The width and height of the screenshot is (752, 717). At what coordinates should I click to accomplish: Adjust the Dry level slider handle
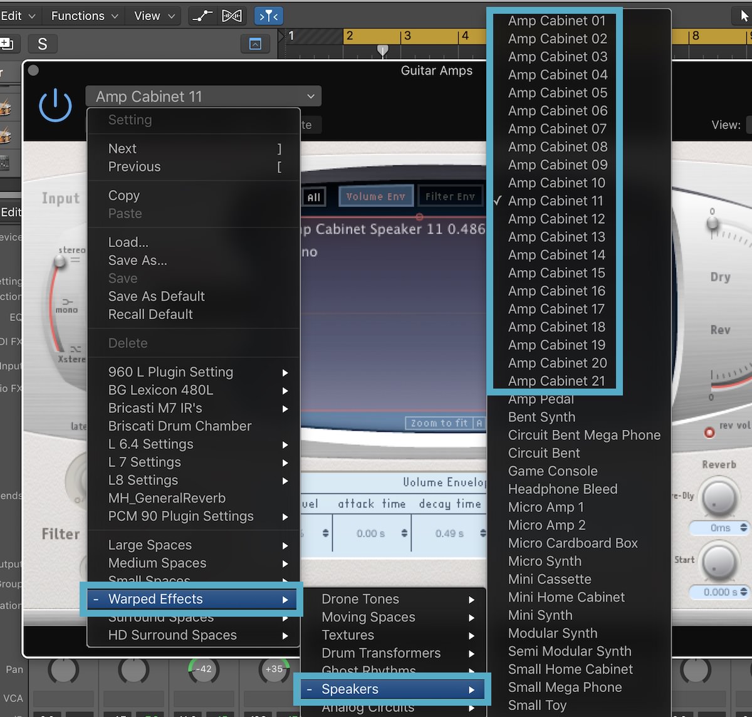coord(712,222)
